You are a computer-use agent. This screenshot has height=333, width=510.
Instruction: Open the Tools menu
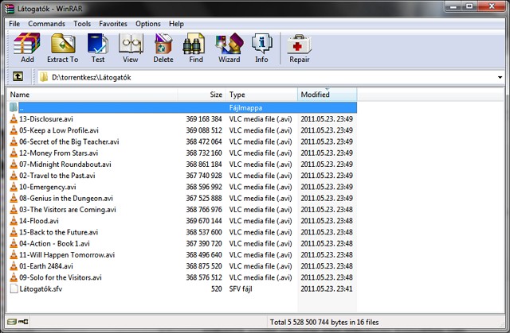82,24
